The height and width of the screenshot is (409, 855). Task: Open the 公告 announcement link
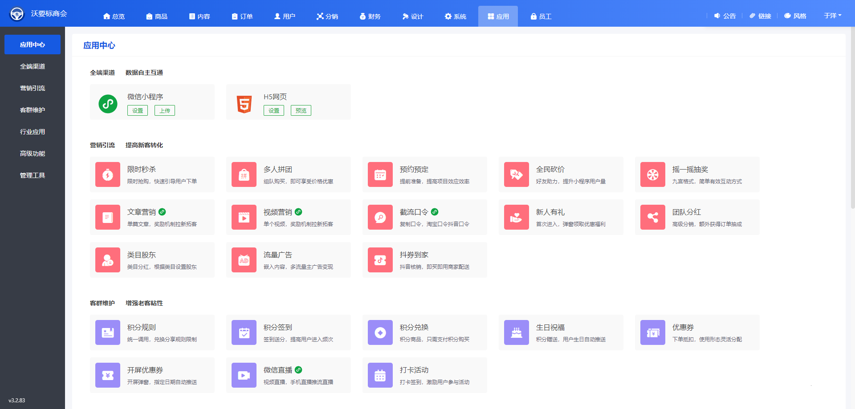[x=725, y=16]
